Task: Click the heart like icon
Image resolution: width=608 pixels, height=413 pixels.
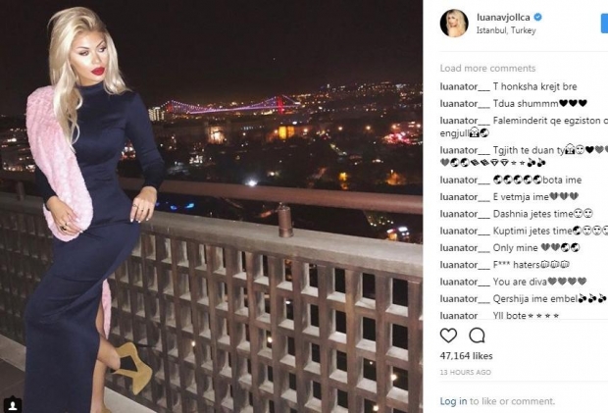Action: click(x=448, y=336)
